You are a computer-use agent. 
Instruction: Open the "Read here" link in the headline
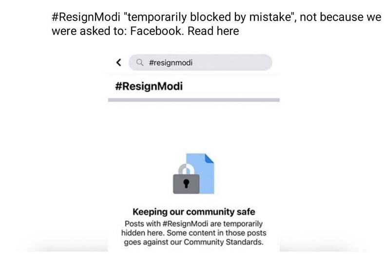[x=213, y=31]
